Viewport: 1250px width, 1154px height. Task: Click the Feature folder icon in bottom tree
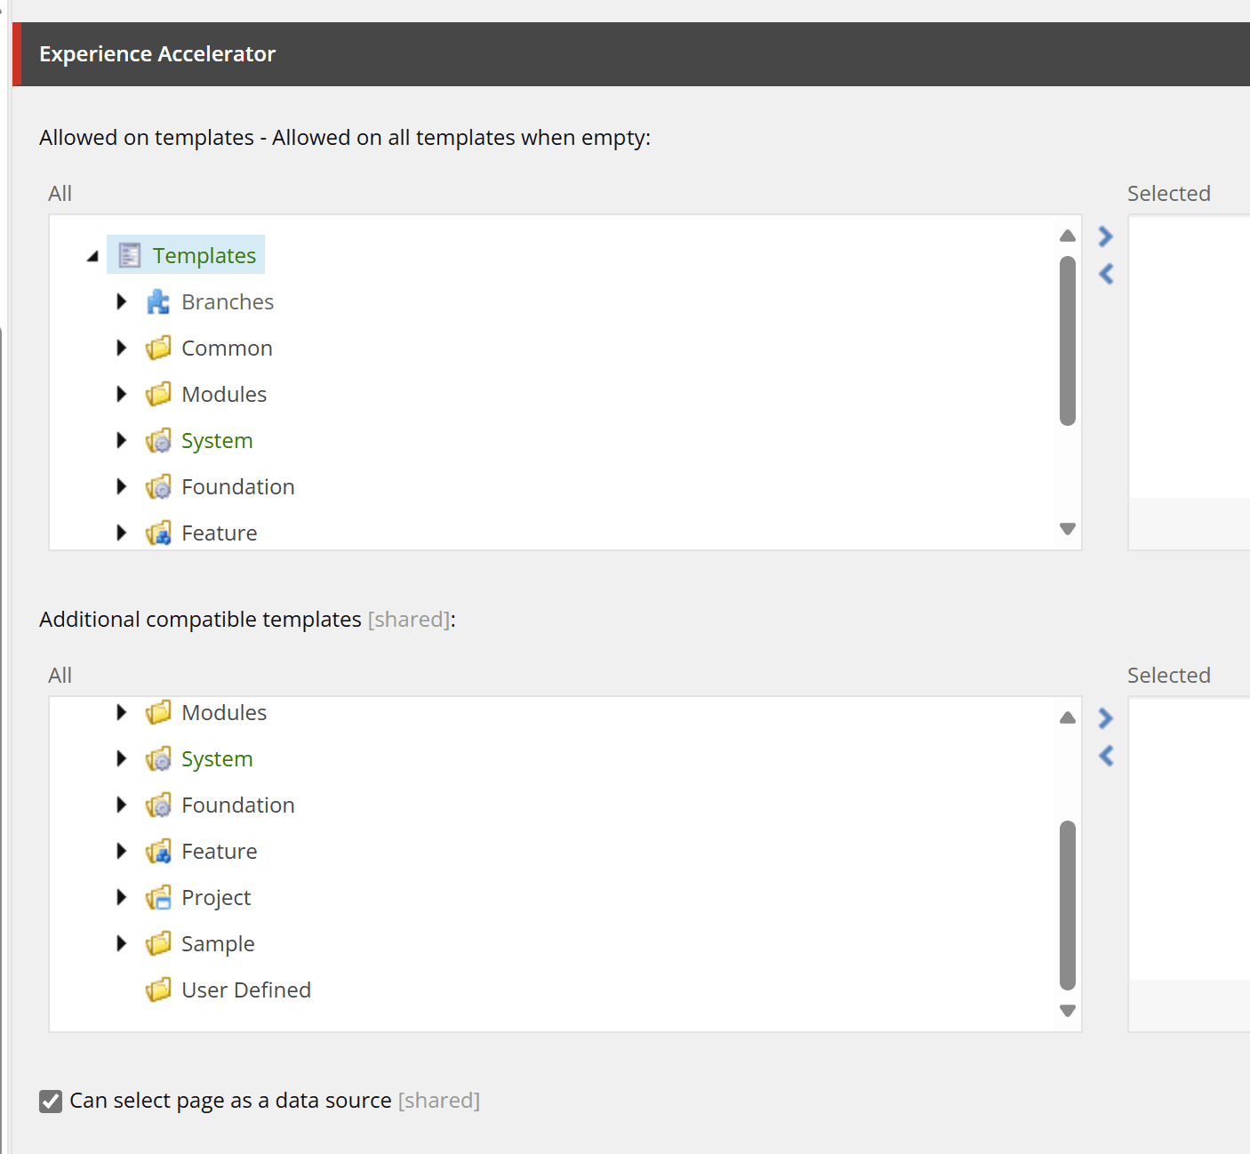point(158,851)
